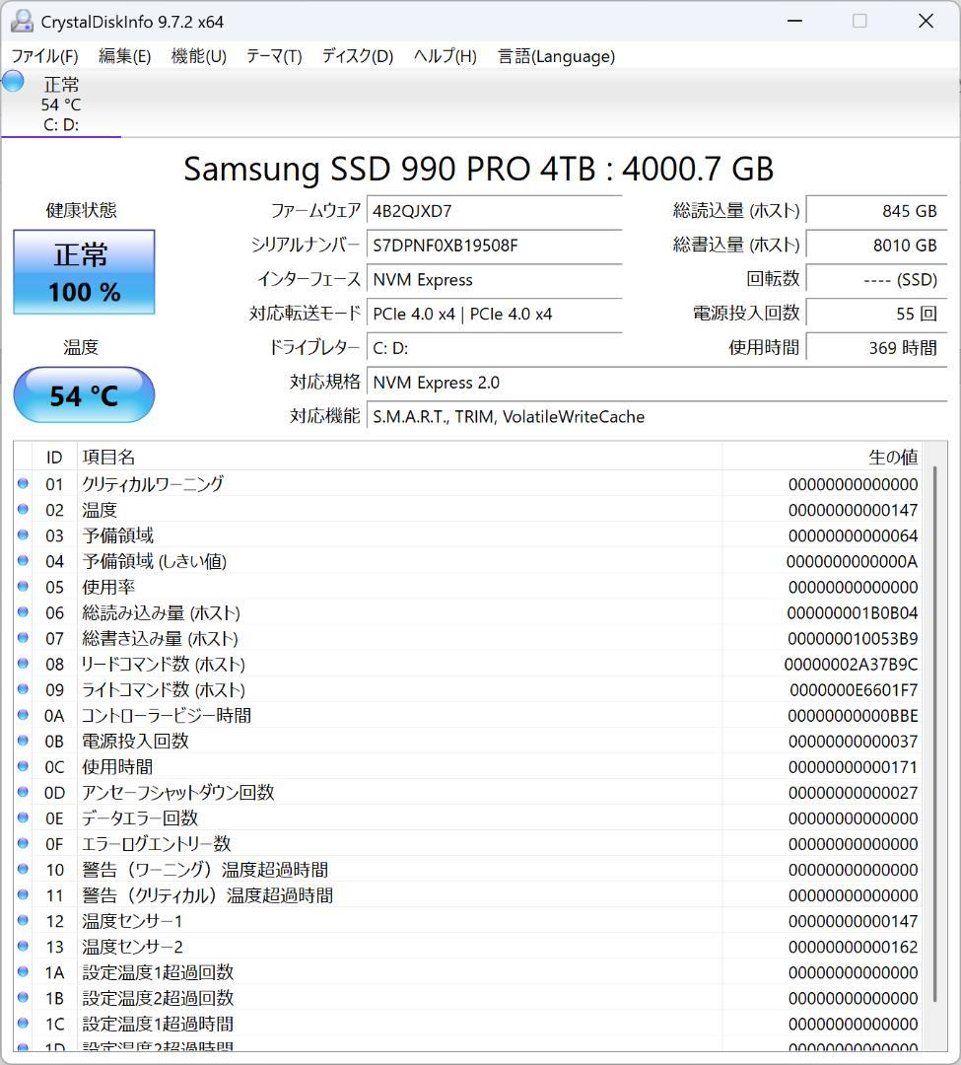Click the 54 °C temperature indicator
961x1065 pixels.
coord(83,394)
